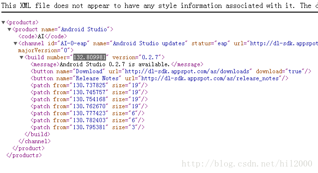
Task: Click the XML no-style information notice
Action: coord(160,6)
